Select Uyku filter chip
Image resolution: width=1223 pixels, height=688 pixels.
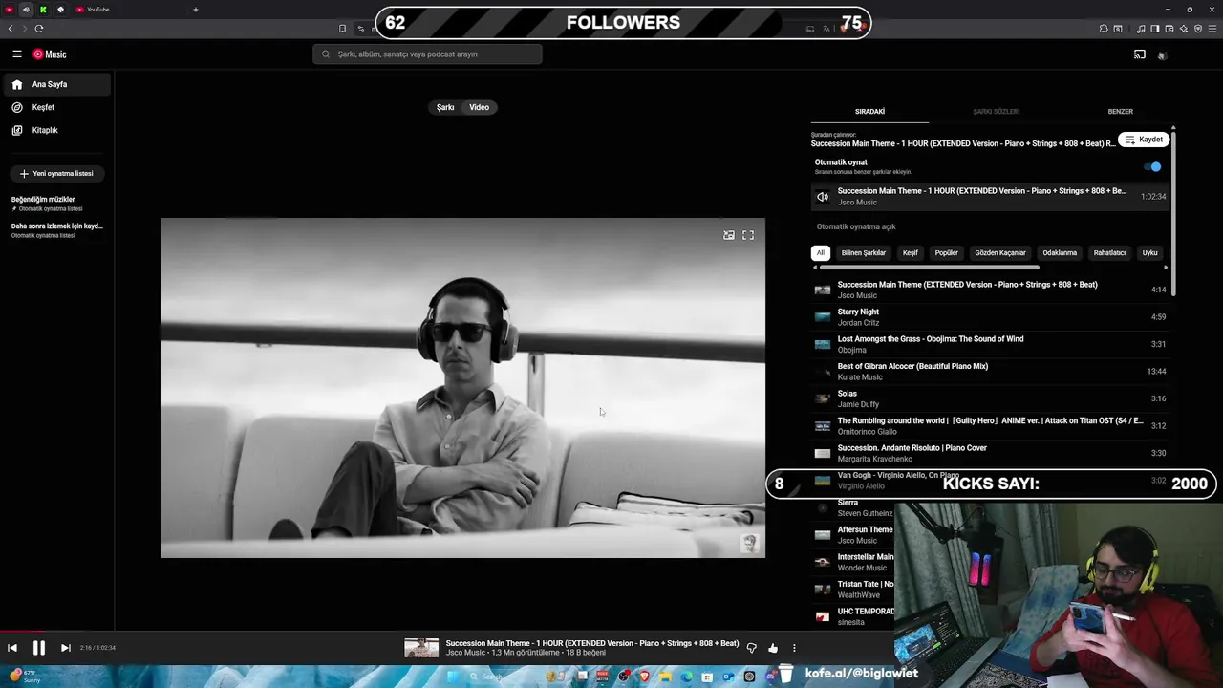tap(1149, 253)
